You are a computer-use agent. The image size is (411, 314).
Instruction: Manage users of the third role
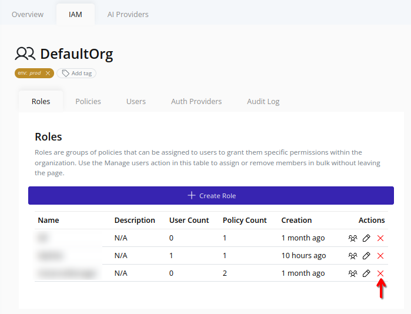pos(353,273)
